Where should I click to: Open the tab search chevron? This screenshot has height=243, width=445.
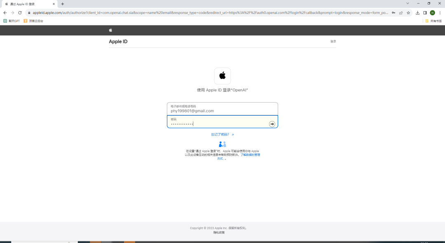tap(408, 3)
